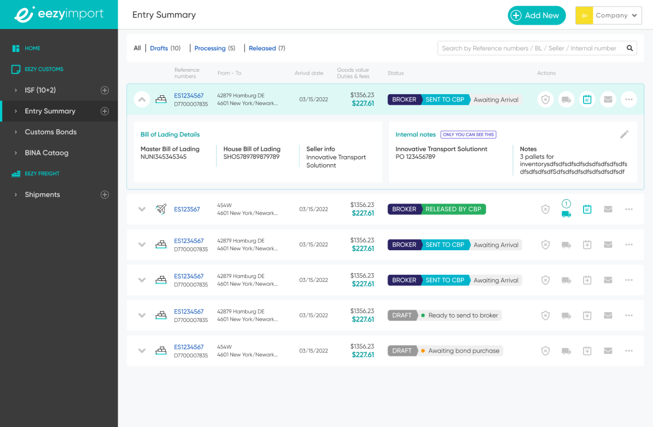Click calendar icon in Awaiting bond purchase row
Viewport: 653px width, 427px height.
pos(587,351)
